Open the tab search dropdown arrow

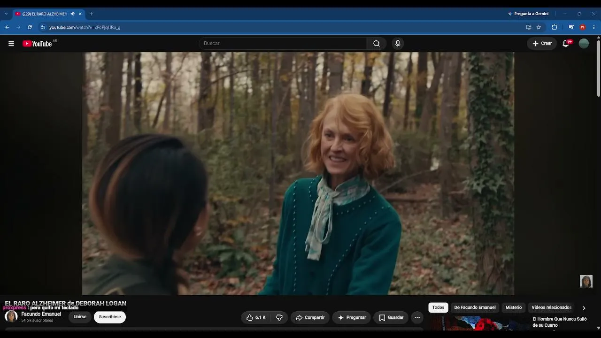[6, 14]
